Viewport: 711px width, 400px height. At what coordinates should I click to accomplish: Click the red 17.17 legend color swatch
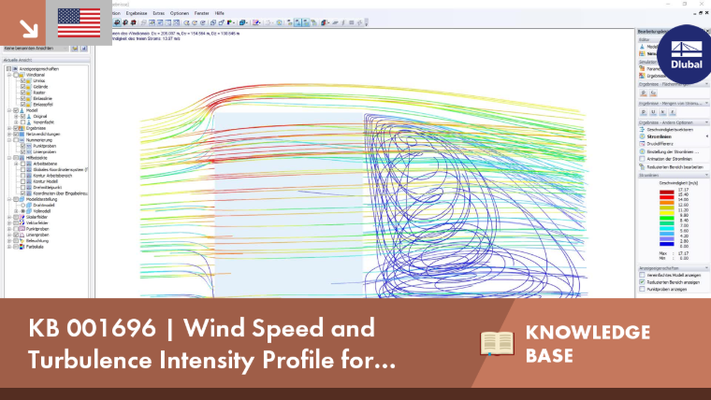[x=666, y=193]
